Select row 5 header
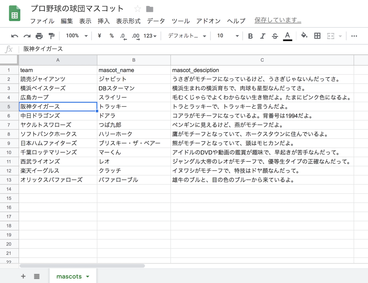 pos(9,107)
